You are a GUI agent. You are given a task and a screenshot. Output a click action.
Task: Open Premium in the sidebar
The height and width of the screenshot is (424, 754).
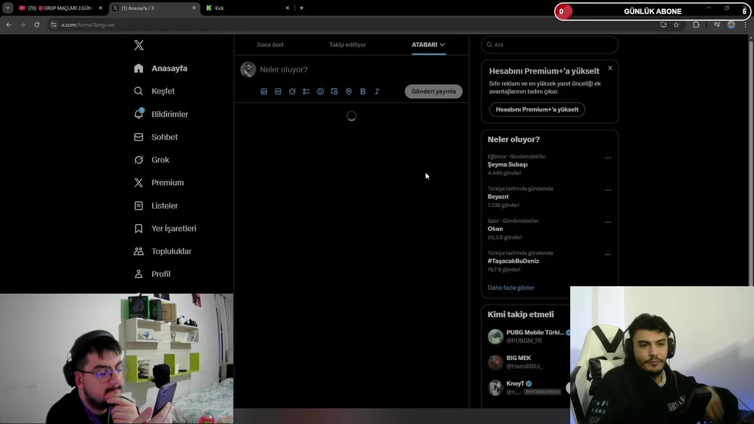tap(158, 183)
